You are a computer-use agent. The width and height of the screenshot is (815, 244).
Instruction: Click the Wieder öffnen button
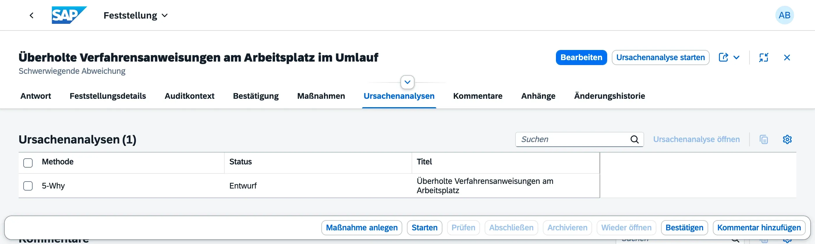click(626, 227)
